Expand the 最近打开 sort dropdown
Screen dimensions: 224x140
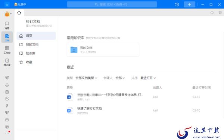tap(148, 78)
